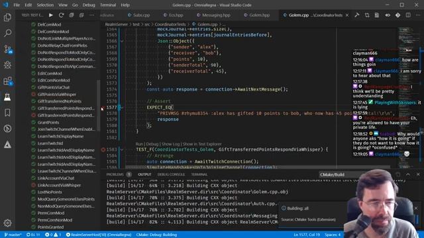Open the Run and Debug view
The image size is (424, 238).
pyautogui.click(x=7, y=65)
